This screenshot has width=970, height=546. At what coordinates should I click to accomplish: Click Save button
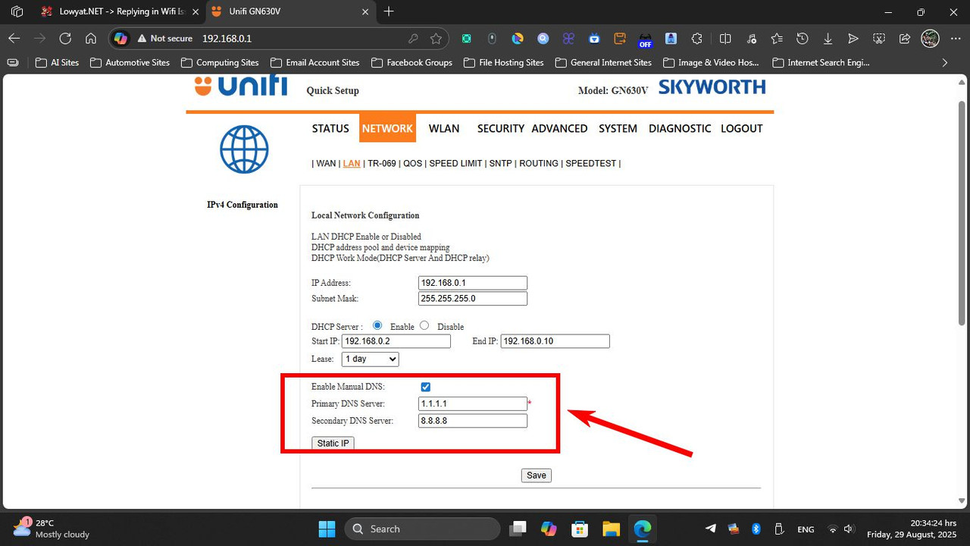click(x=536, y=475)
